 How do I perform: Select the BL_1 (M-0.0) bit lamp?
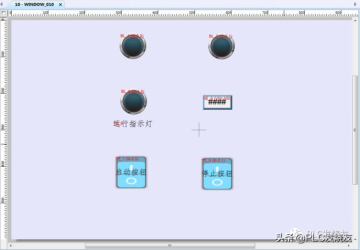133,46
